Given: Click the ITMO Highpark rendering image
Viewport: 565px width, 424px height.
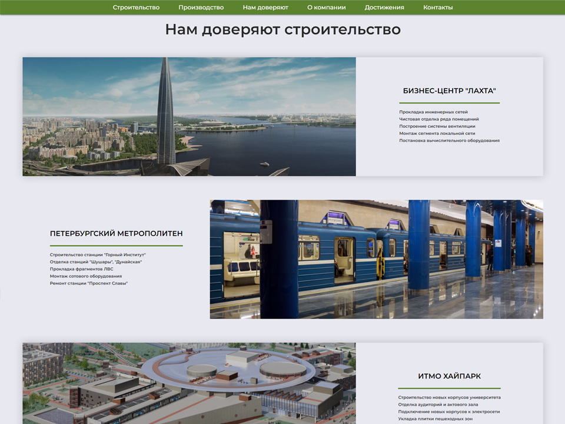Looking at the screenshot, I should [189, 383].
